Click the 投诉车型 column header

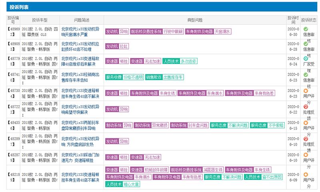(x=40, y=20)
